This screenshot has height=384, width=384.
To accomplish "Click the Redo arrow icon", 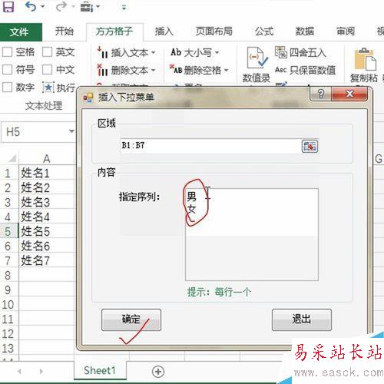I will [x=61, y=6].
